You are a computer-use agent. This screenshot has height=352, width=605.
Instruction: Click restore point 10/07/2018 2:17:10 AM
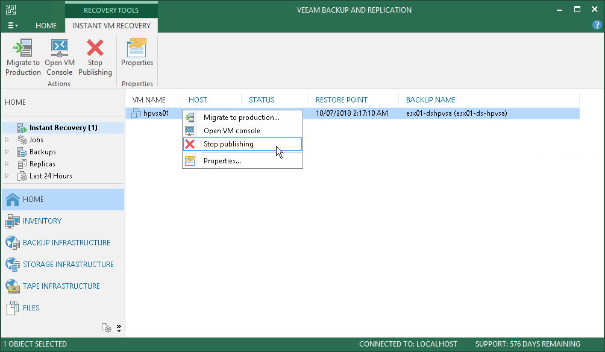click(x=351, y=113)
